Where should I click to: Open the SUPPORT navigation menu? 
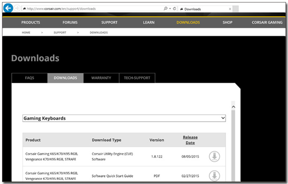point(109,22)
